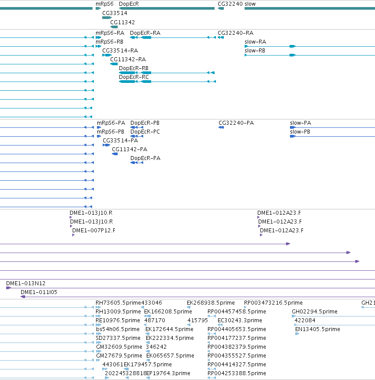Select the CG32240 gene label
375x380 pixels.
coord(230,4)
